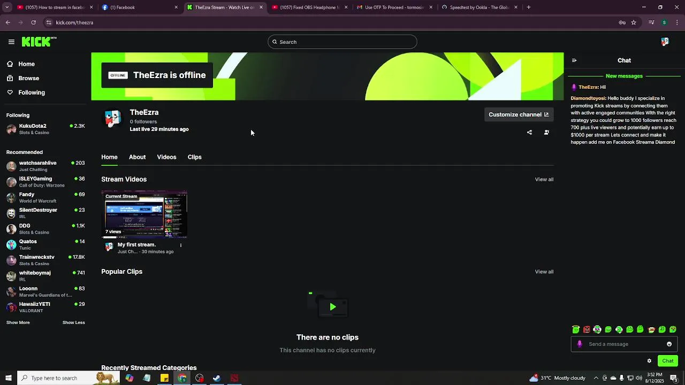The height and width of the screenshot is (385, 685).
Task: Open OBS Studio from taskbar
Action: (x=200, y=378)
